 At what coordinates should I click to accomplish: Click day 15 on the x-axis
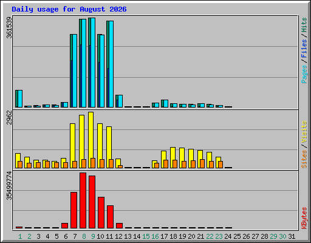pyautogui.click(x=146, y=236)
